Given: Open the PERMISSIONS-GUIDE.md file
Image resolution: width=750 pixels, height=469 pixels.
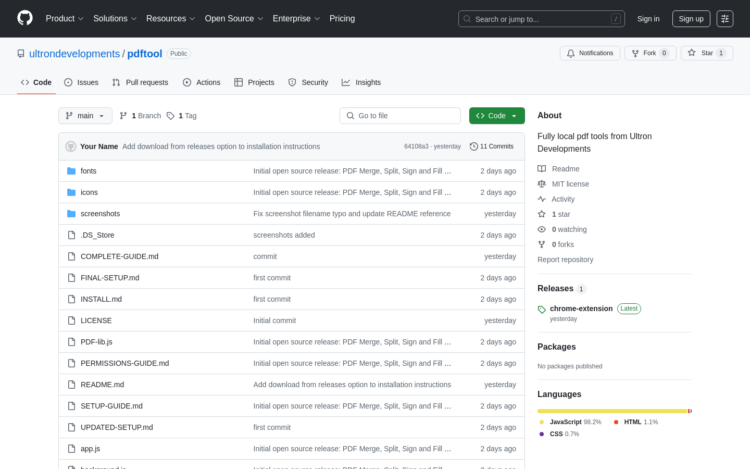Looking at the screenshot, I should [x=124, y=363].
